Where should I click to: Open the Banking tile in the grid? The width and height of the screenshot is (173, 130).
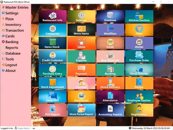click(x=110, y=70)
